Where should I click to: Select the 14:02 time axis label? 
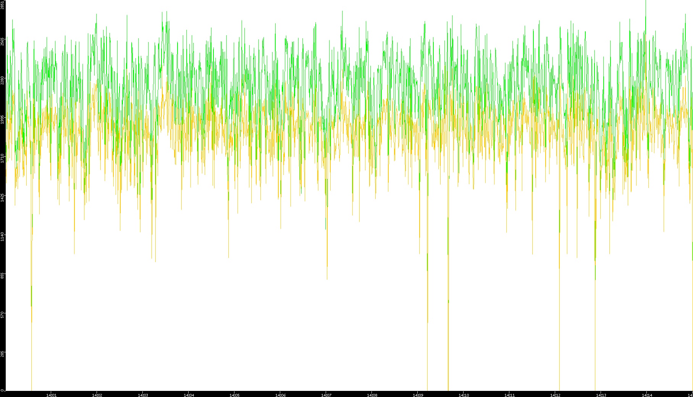(x=97, y=395)
